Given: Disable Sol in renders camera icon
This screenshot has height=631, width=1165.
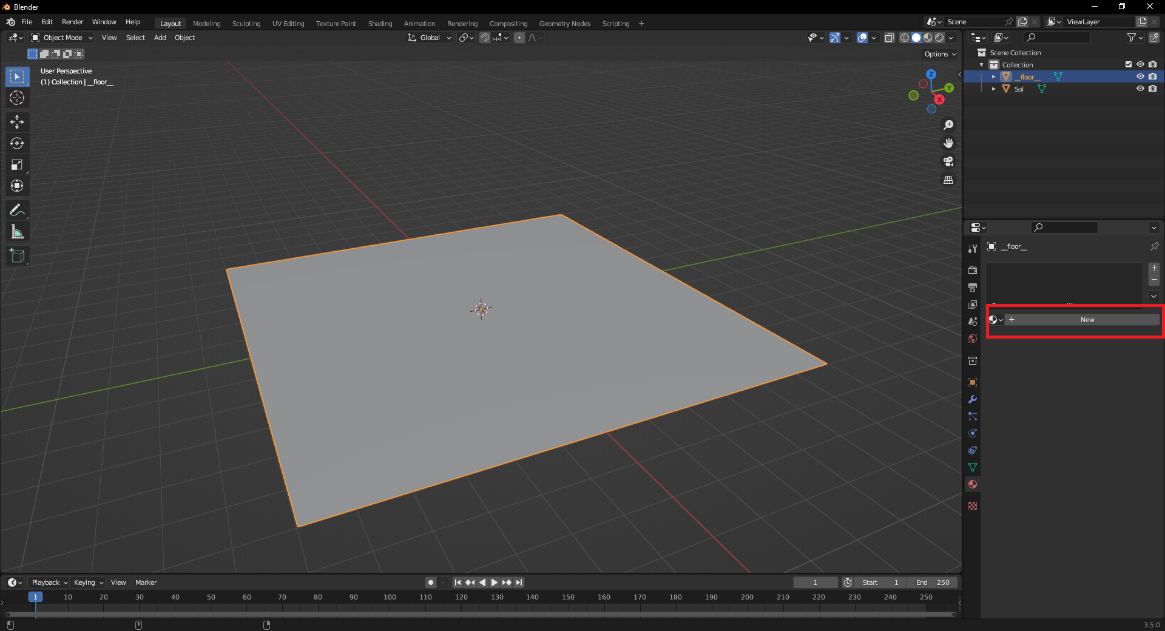Looking at the screenshot, I should (x=1152, y=89).
